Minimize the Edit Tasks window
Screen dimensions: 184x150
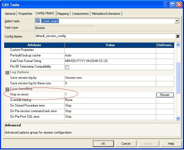tap(166, 5)
